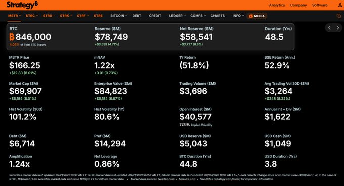This screenshot has height=186, width=344.
Task: Click the Reserve change +$3,539 (4.71%)
Action: [x=107, y=44]
